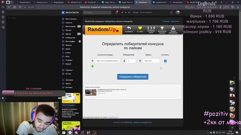The height and width of the screenshot is (135, 241).
Task: Open the Windows notification center icon
Action: (x=237, y=132)
